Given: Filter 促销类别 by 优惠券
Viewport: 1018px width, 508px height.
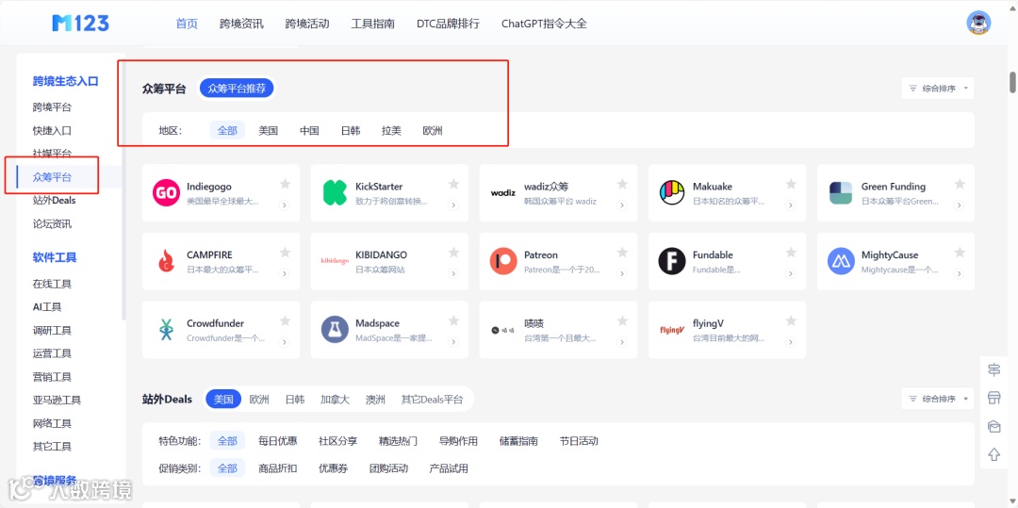Looking at the screenshot, I should [x=333, y=468].
